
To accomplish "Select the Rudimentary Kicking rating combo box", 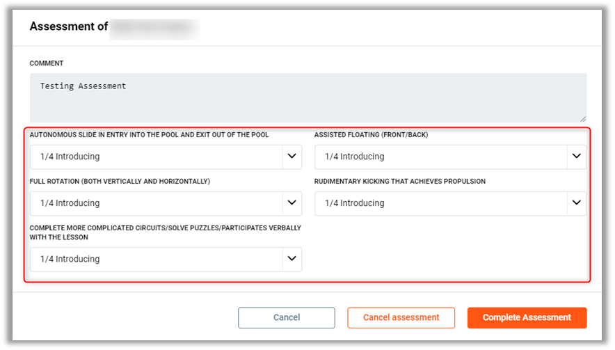I will (440, 203).
